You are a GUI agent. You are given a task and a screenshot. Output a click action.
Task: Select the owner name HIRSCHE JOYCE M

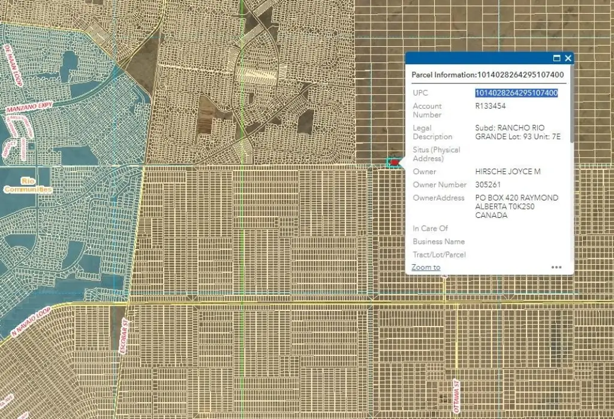pyautogui.click(x=507, y=172)
